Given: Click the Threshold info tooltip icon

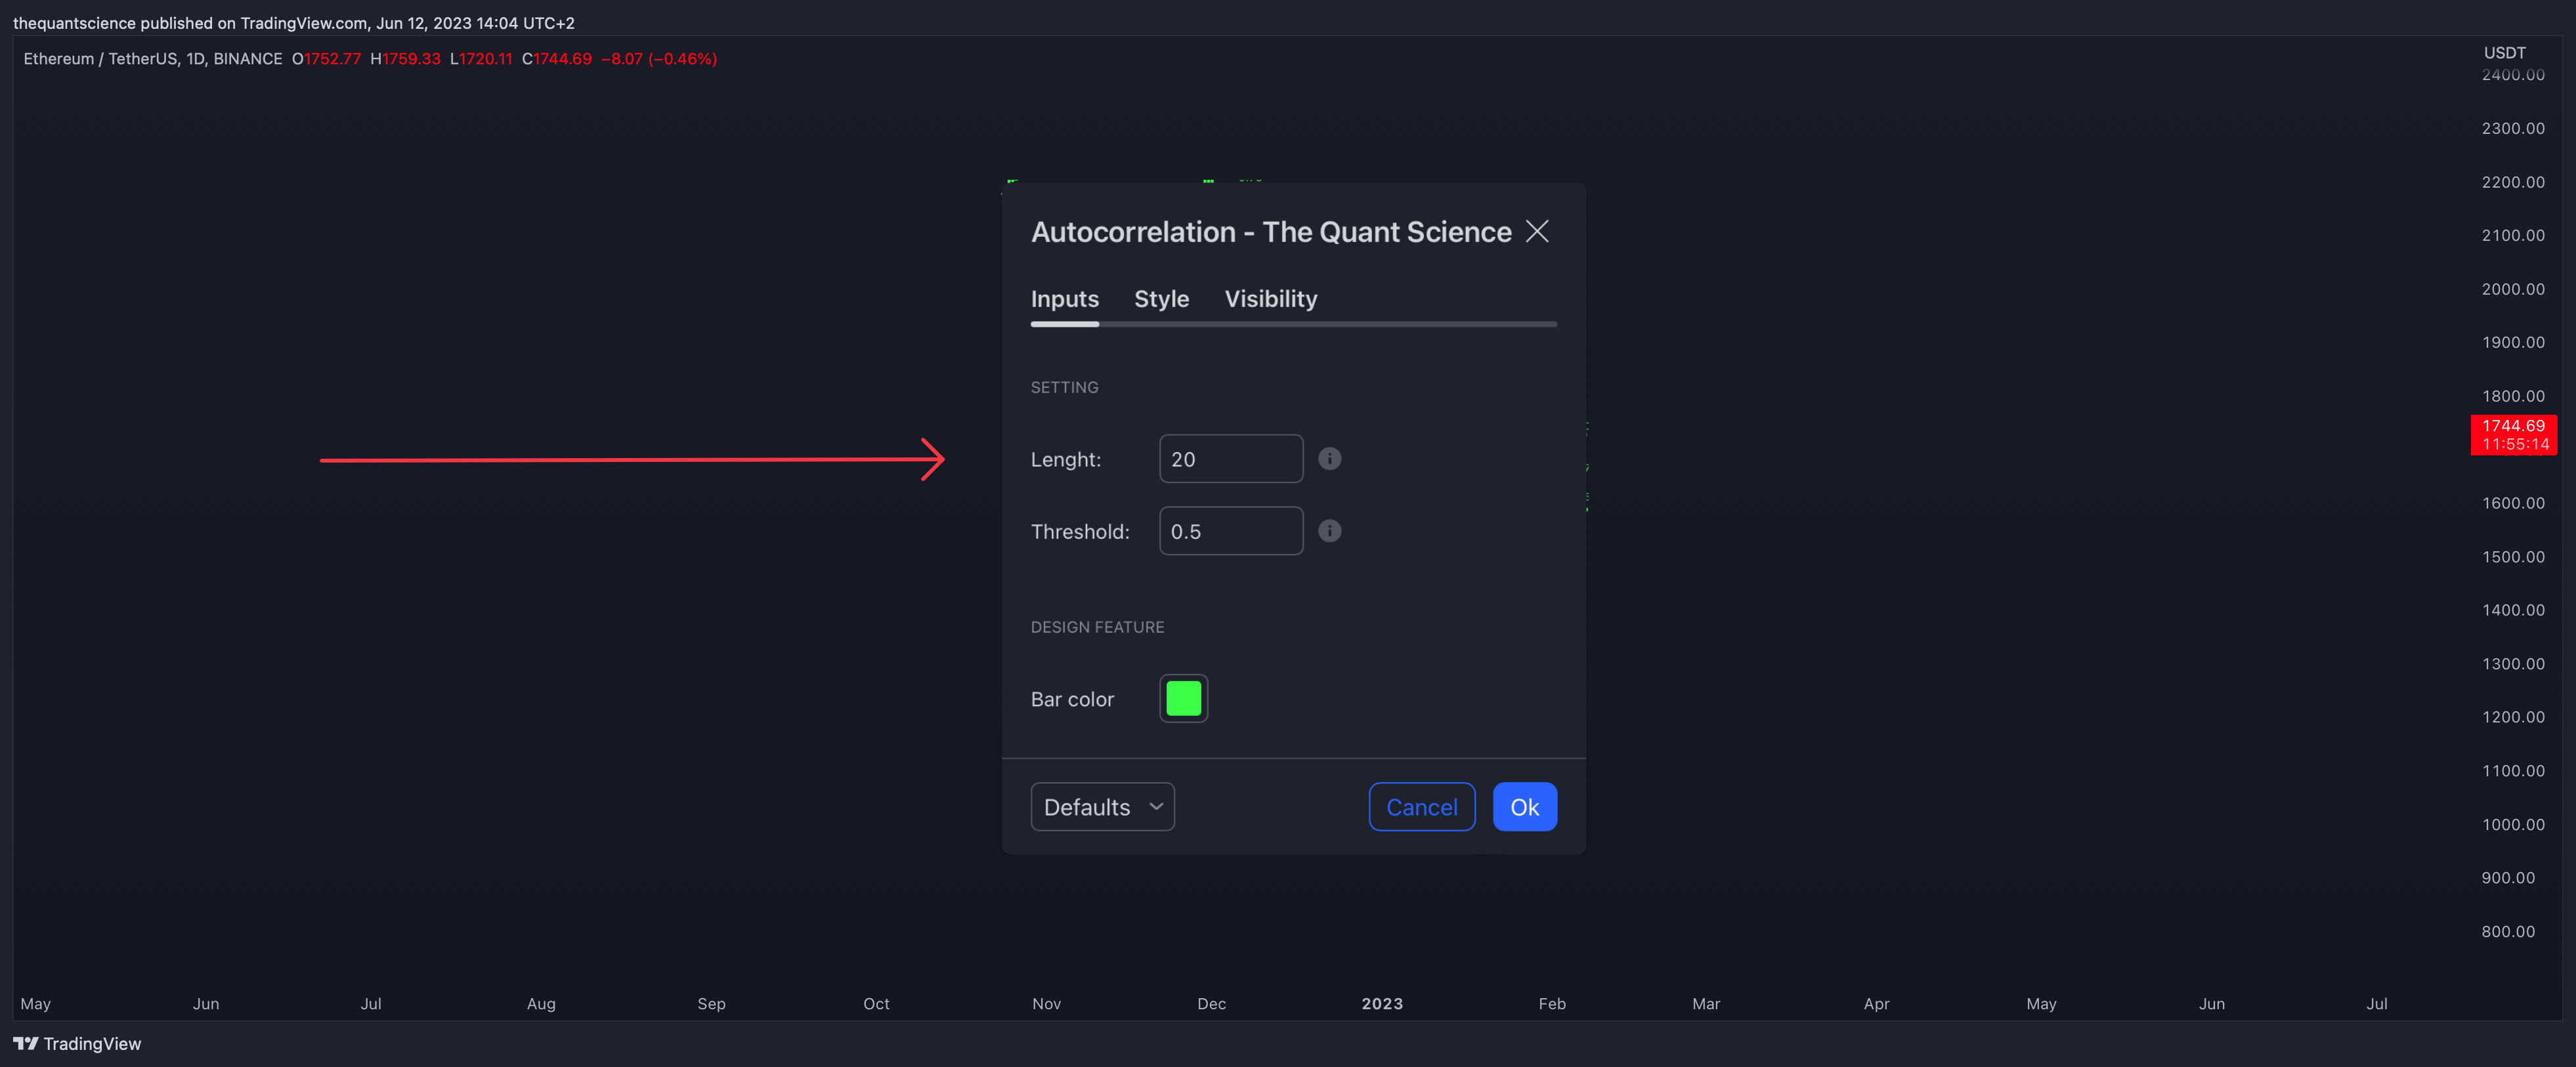Looking at the screenshot, I should click(x=1329, y=530).
